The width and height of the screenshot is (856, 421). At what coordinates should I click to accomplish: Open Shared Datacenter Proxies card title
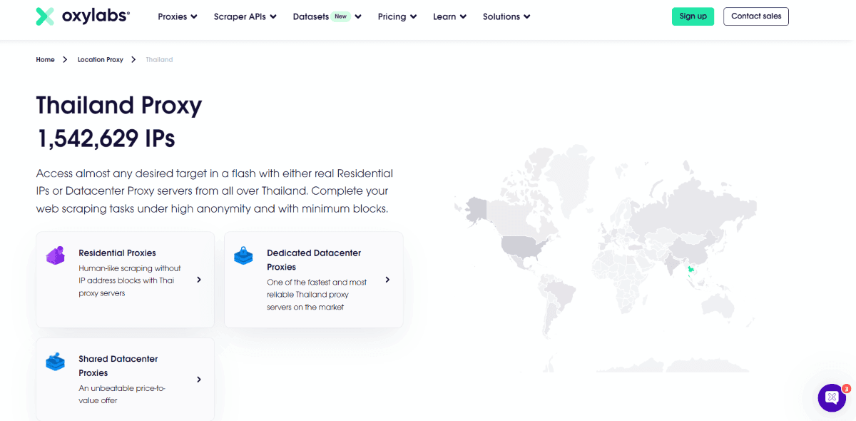[118, 365]
